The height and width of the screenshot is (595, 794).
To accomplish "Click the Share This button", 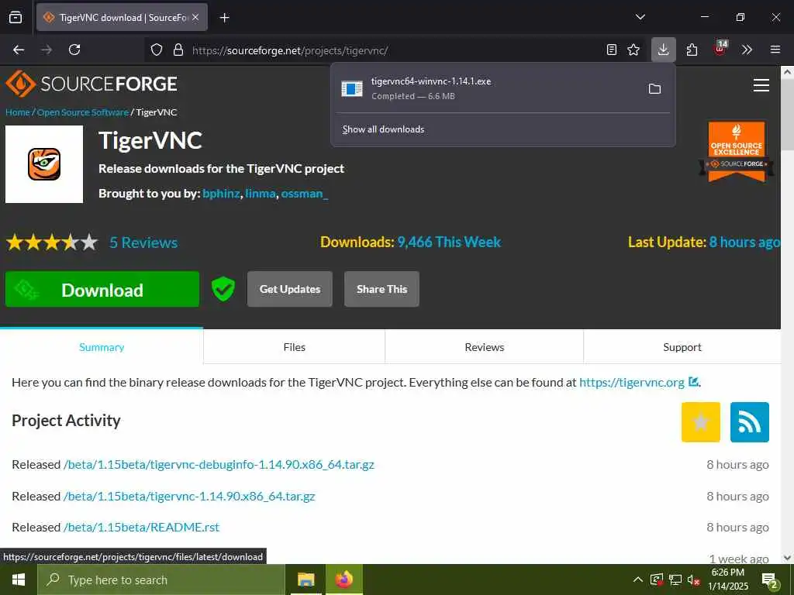I will [x=381, y=290].
